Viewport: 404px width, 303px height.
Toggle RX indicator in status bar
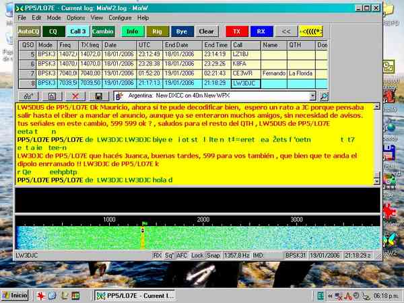[157, 256]
